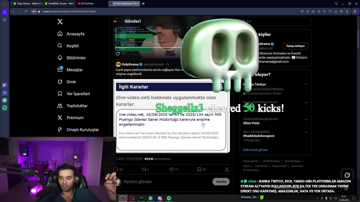Open Bildirimler notifications
Viewport: 360px width, 202px height.
click(71, 58)
